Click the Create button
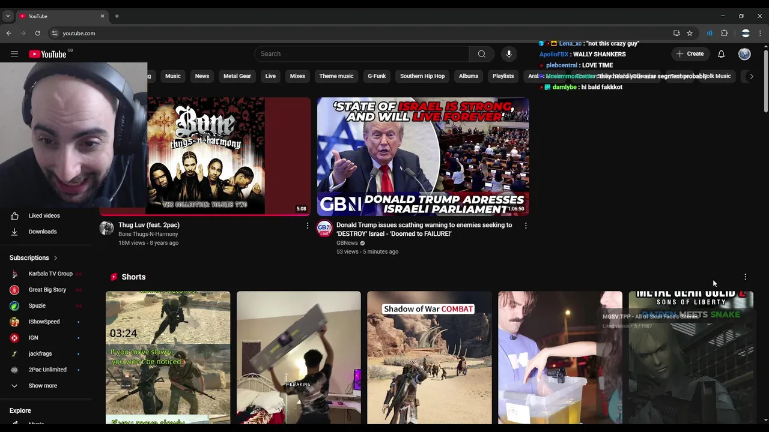The width and height of the screenshot is (769, 432). click(x=690, y=54)
